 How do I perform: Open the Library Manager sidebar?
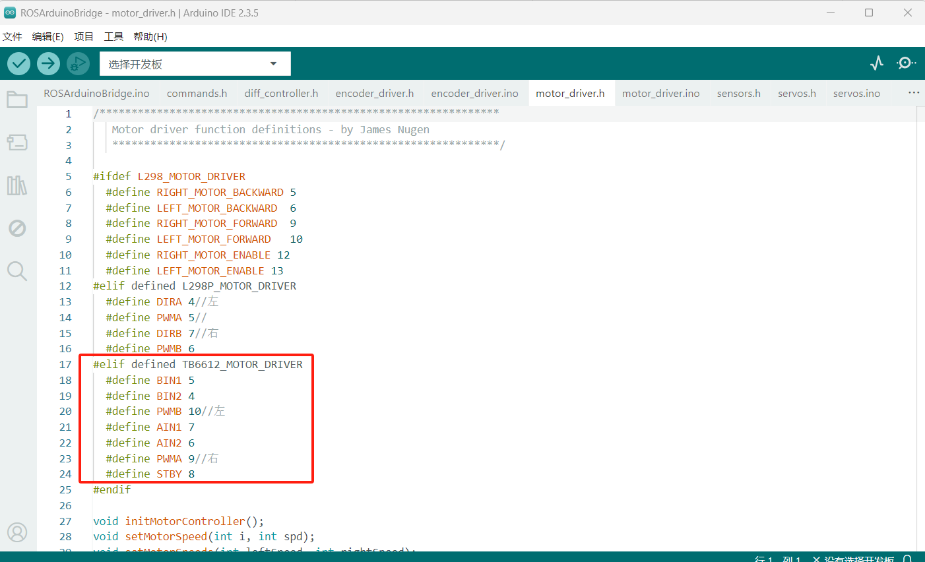coord(17,185)
